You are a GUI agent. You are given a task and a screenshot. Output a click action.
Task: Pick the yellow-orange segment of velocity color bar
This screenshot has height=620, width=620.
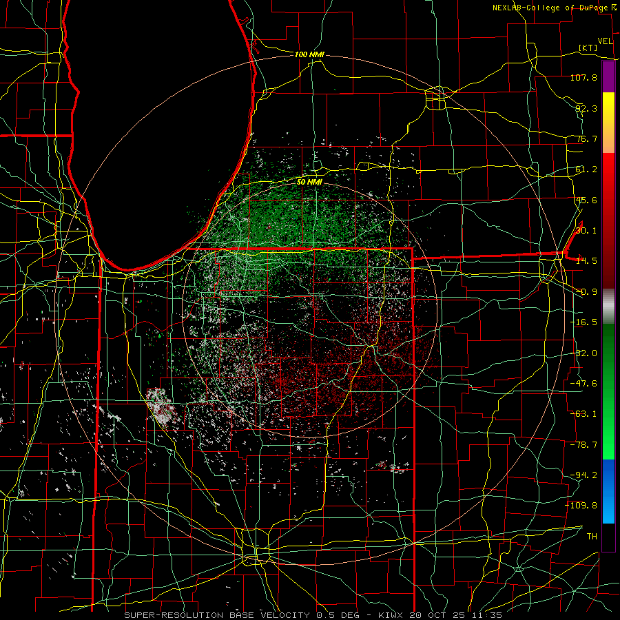(608, 123)
